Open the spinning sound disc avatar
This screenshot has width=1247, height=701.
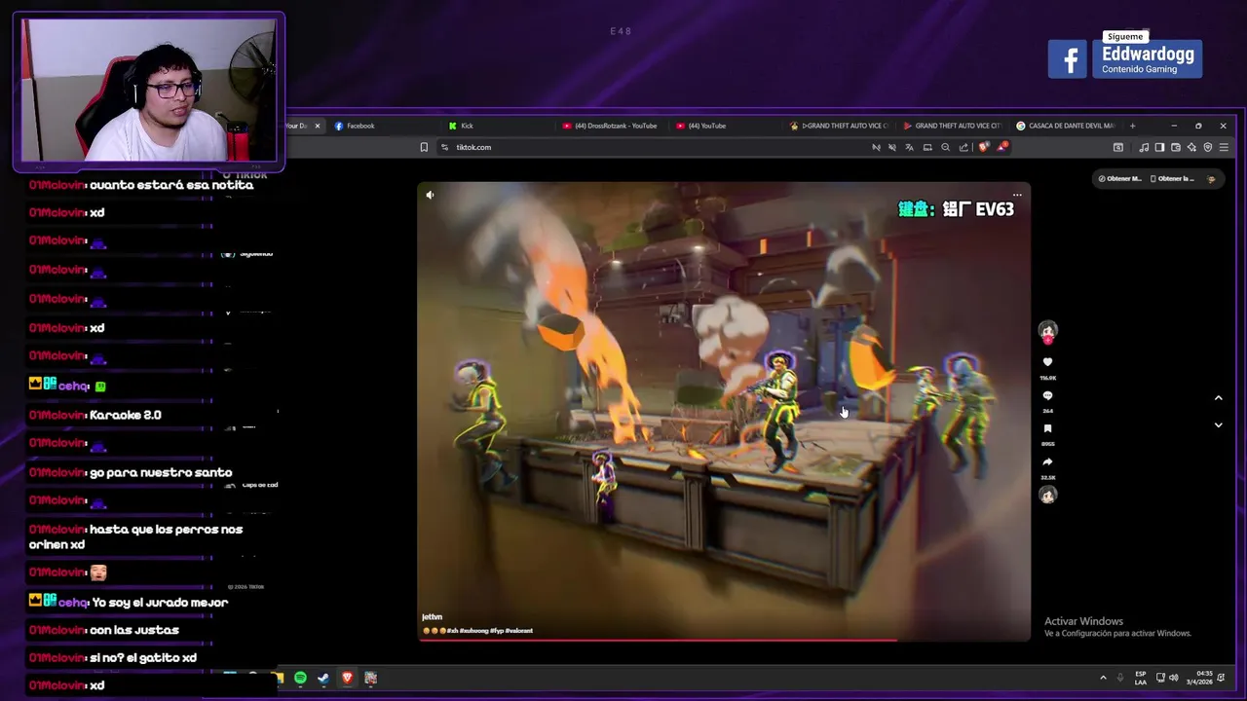coord(1047,495)
